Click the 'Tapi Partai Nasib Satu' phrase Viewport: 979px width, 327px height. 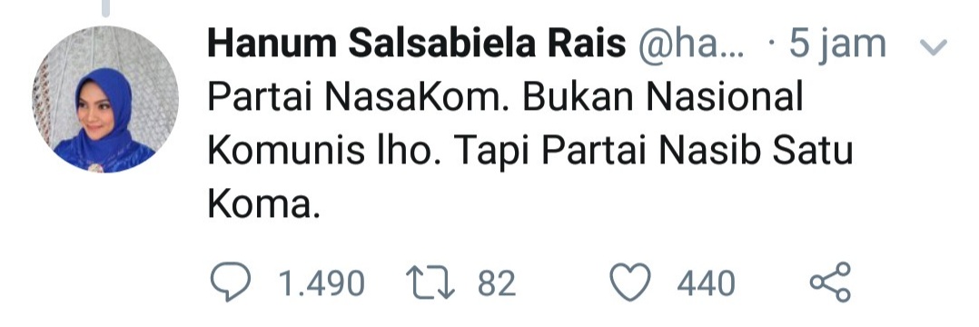coord(652,152)
